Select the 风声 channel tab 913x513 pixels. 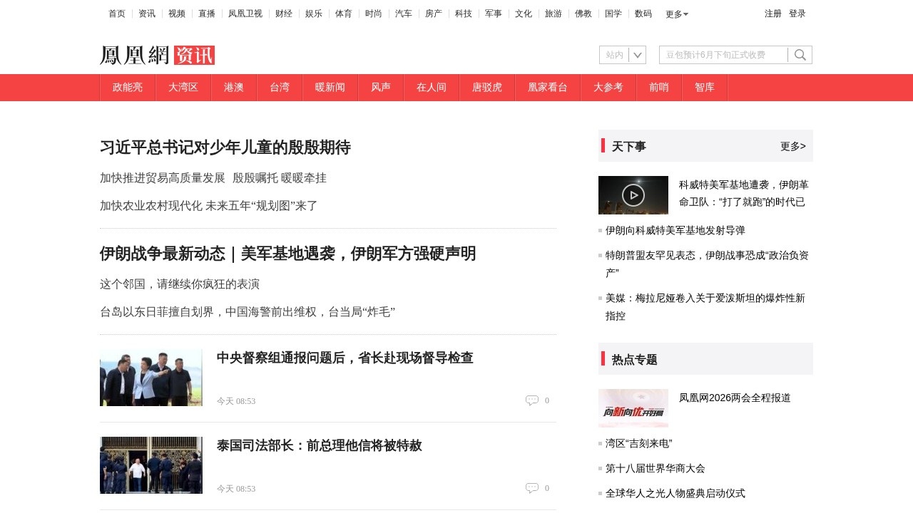(381, 88)
